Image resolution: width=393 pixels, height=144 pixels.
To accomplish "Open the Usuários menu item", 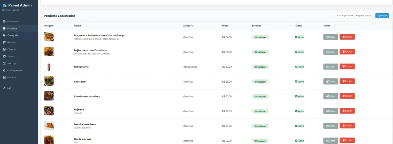I will tap(19, 78).
